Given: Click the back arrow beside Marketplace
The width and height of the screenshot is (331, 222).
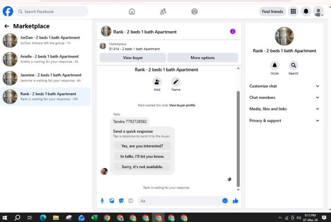Looking at the screenshot, I should click(7, 26).
